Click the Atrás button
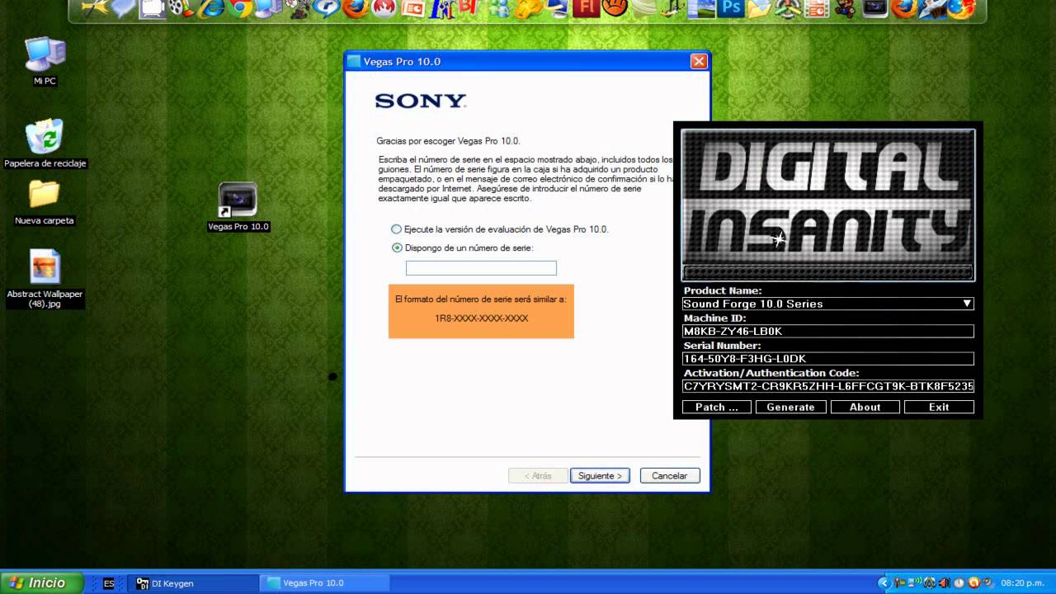The width and height of the screenshot is (1056, 594). pos(539,476)
